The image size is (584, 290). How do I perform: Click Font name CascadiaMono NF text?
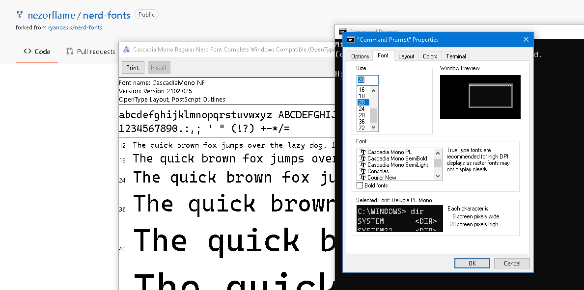[162, 82]
